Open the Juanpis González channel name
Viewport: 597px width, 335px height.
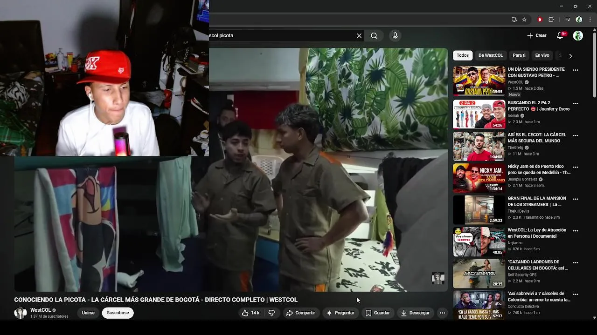[x=522, y=179]
